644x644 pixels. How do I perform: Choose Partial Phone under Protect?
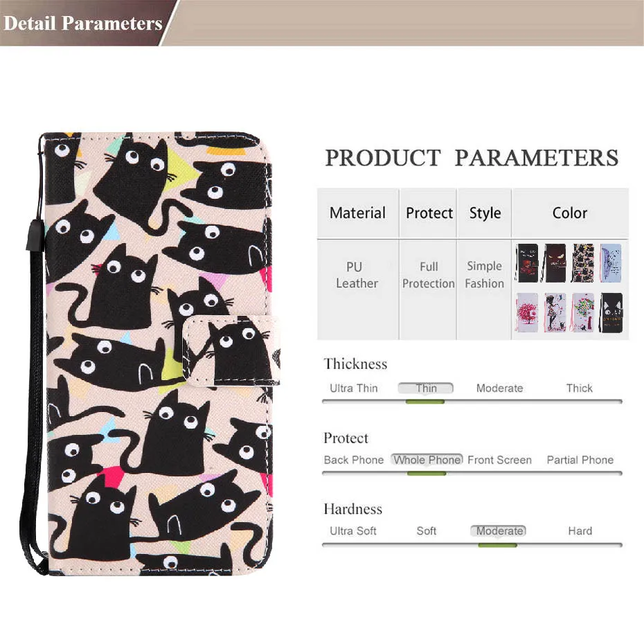(580, 460)
